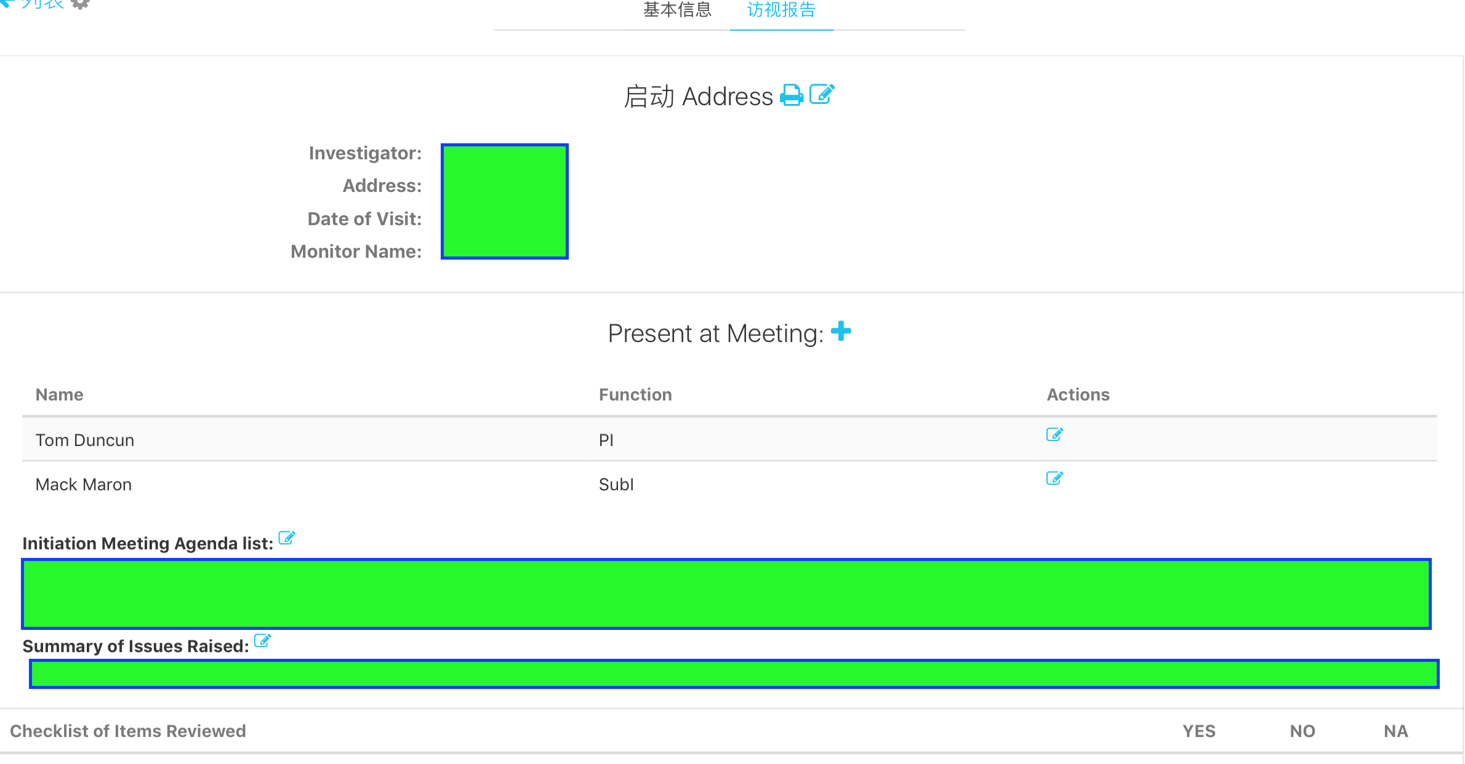Select the 访视报告 tab
Viewport: 1465px width, 764px height.
(x=781, y=10)
